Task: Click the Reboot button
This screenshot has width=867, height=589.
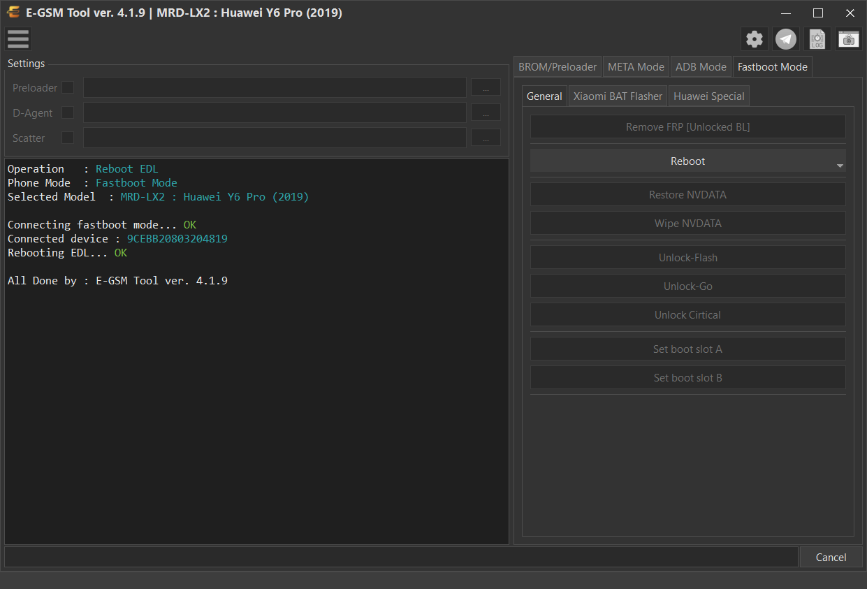Action: [x=688, y=161]
